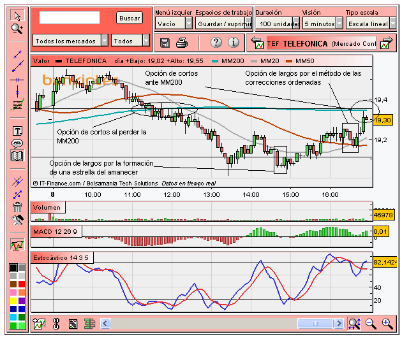Screen dimensions: 402x339
Task: Click the add chart icon in bottom bar
Action: click(39, 323)
